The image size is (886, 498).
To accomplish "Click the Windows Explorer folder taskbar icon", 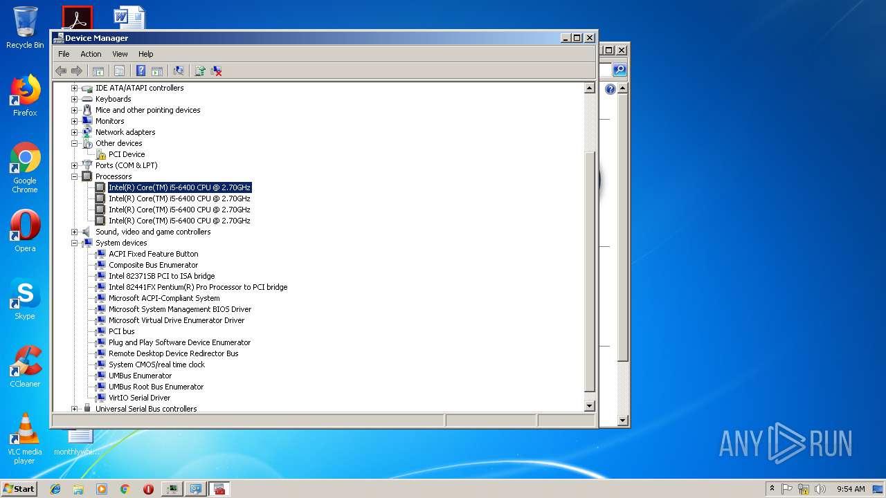I will (x=78, y=489).
